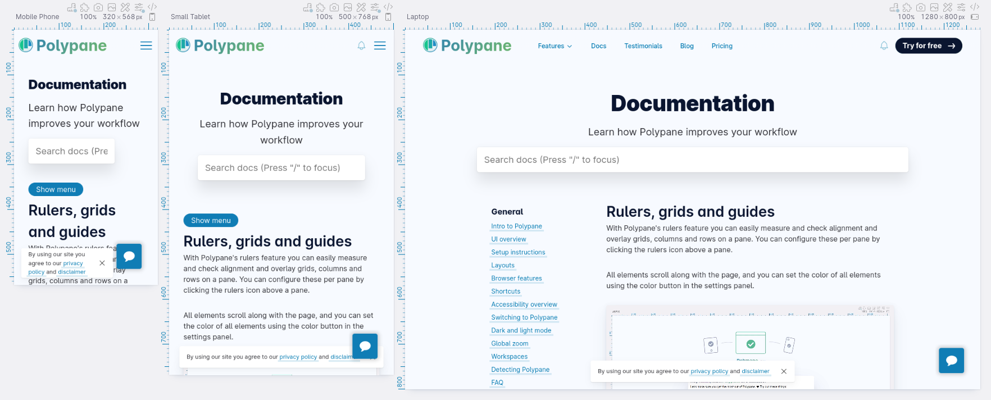Viewport: 991px width, 400px height.
Task: Open emulation settings sliders on Small Tablet pane
Action: pos(375,7)
